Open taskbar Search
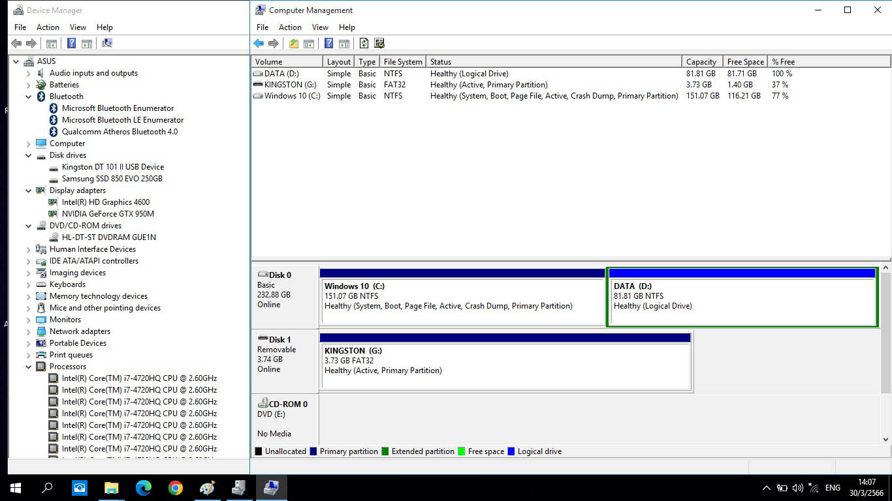 point(47,488)
